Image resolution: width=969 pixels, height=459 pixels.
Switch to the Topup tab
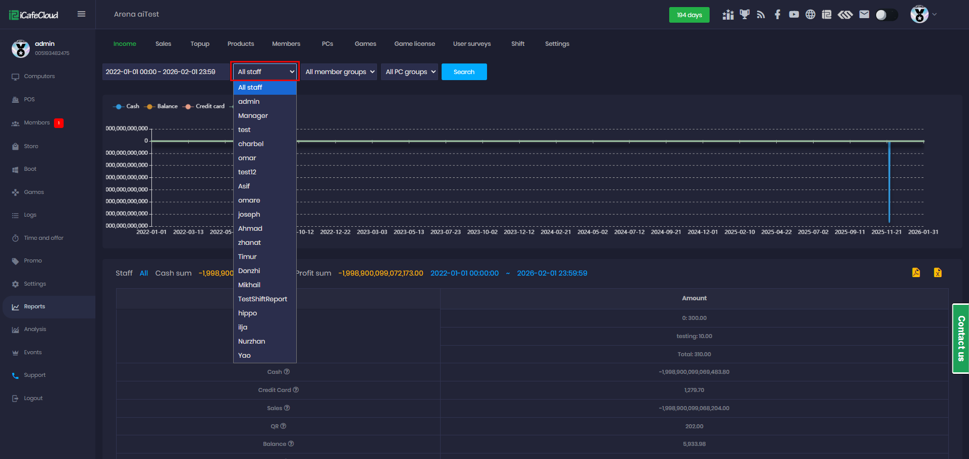click(x=200, y=44)
